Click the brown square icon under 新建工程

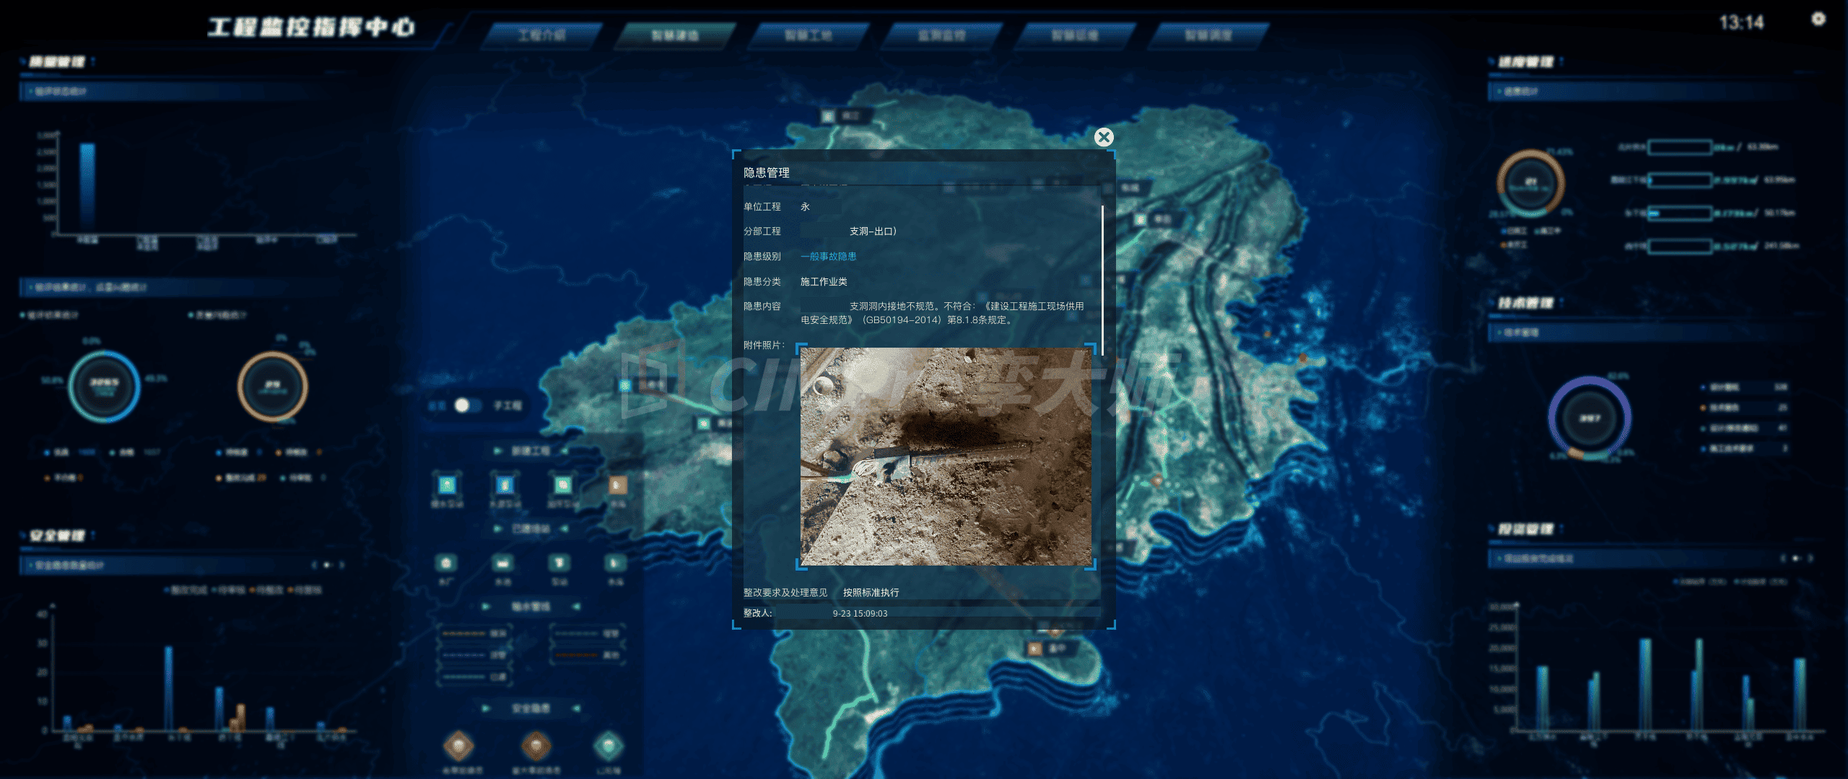pyautogui.click(x=616, y=485)
